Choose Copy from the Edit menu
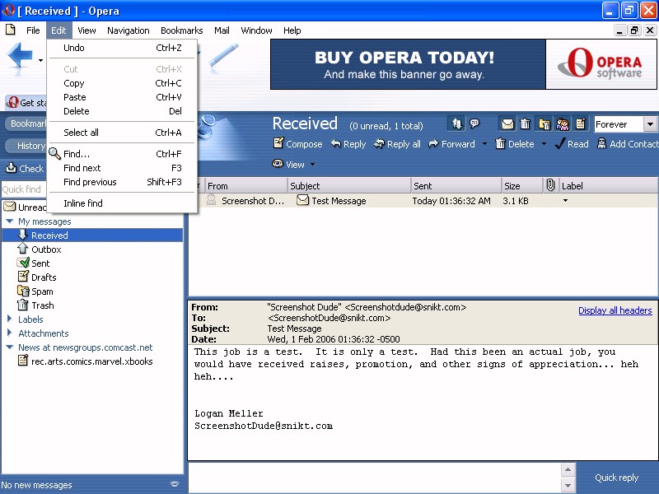659x494 pixels. [122, 83]
